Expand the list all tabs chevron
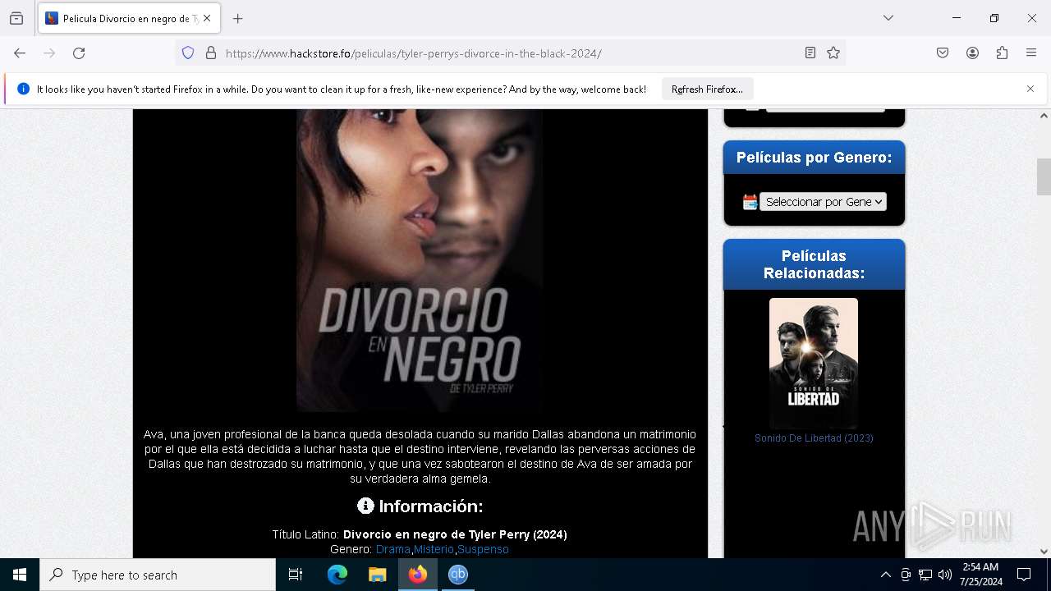 pos(888,18)
